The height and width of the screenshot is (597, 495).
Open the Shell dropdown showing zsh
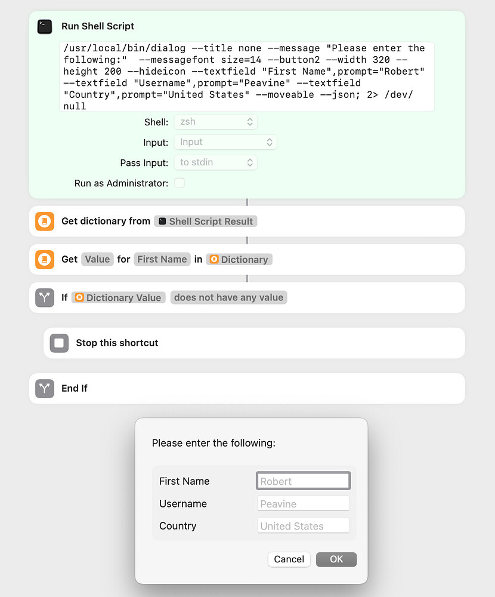coord(215,122)
